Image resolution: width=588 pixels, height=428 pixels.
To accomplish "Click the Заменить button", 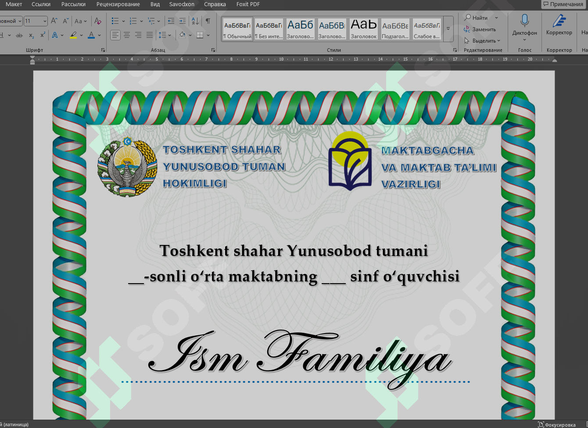I will pyautogui.click(x=480, y=29).
